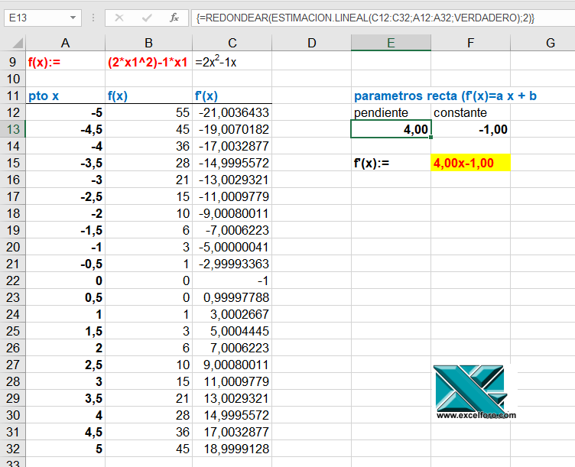
Task: Select cell with value -2,99993363
Action: 232,264
